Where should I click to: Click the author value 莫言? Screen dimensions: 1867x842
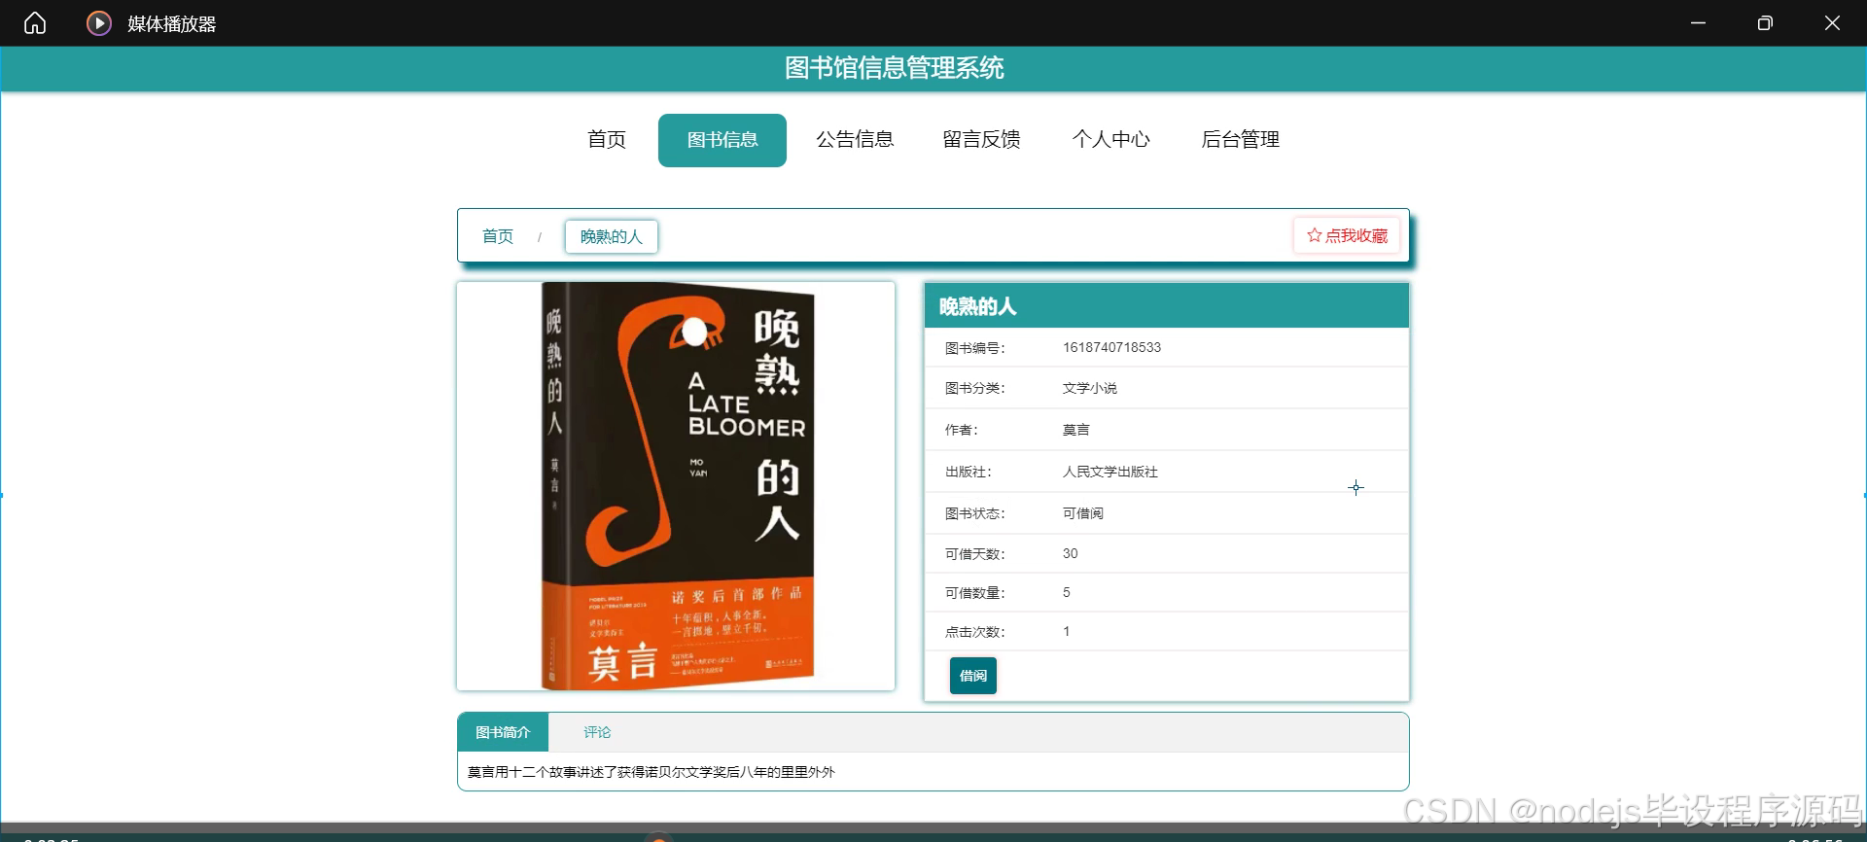click(x=1076, y=430)
